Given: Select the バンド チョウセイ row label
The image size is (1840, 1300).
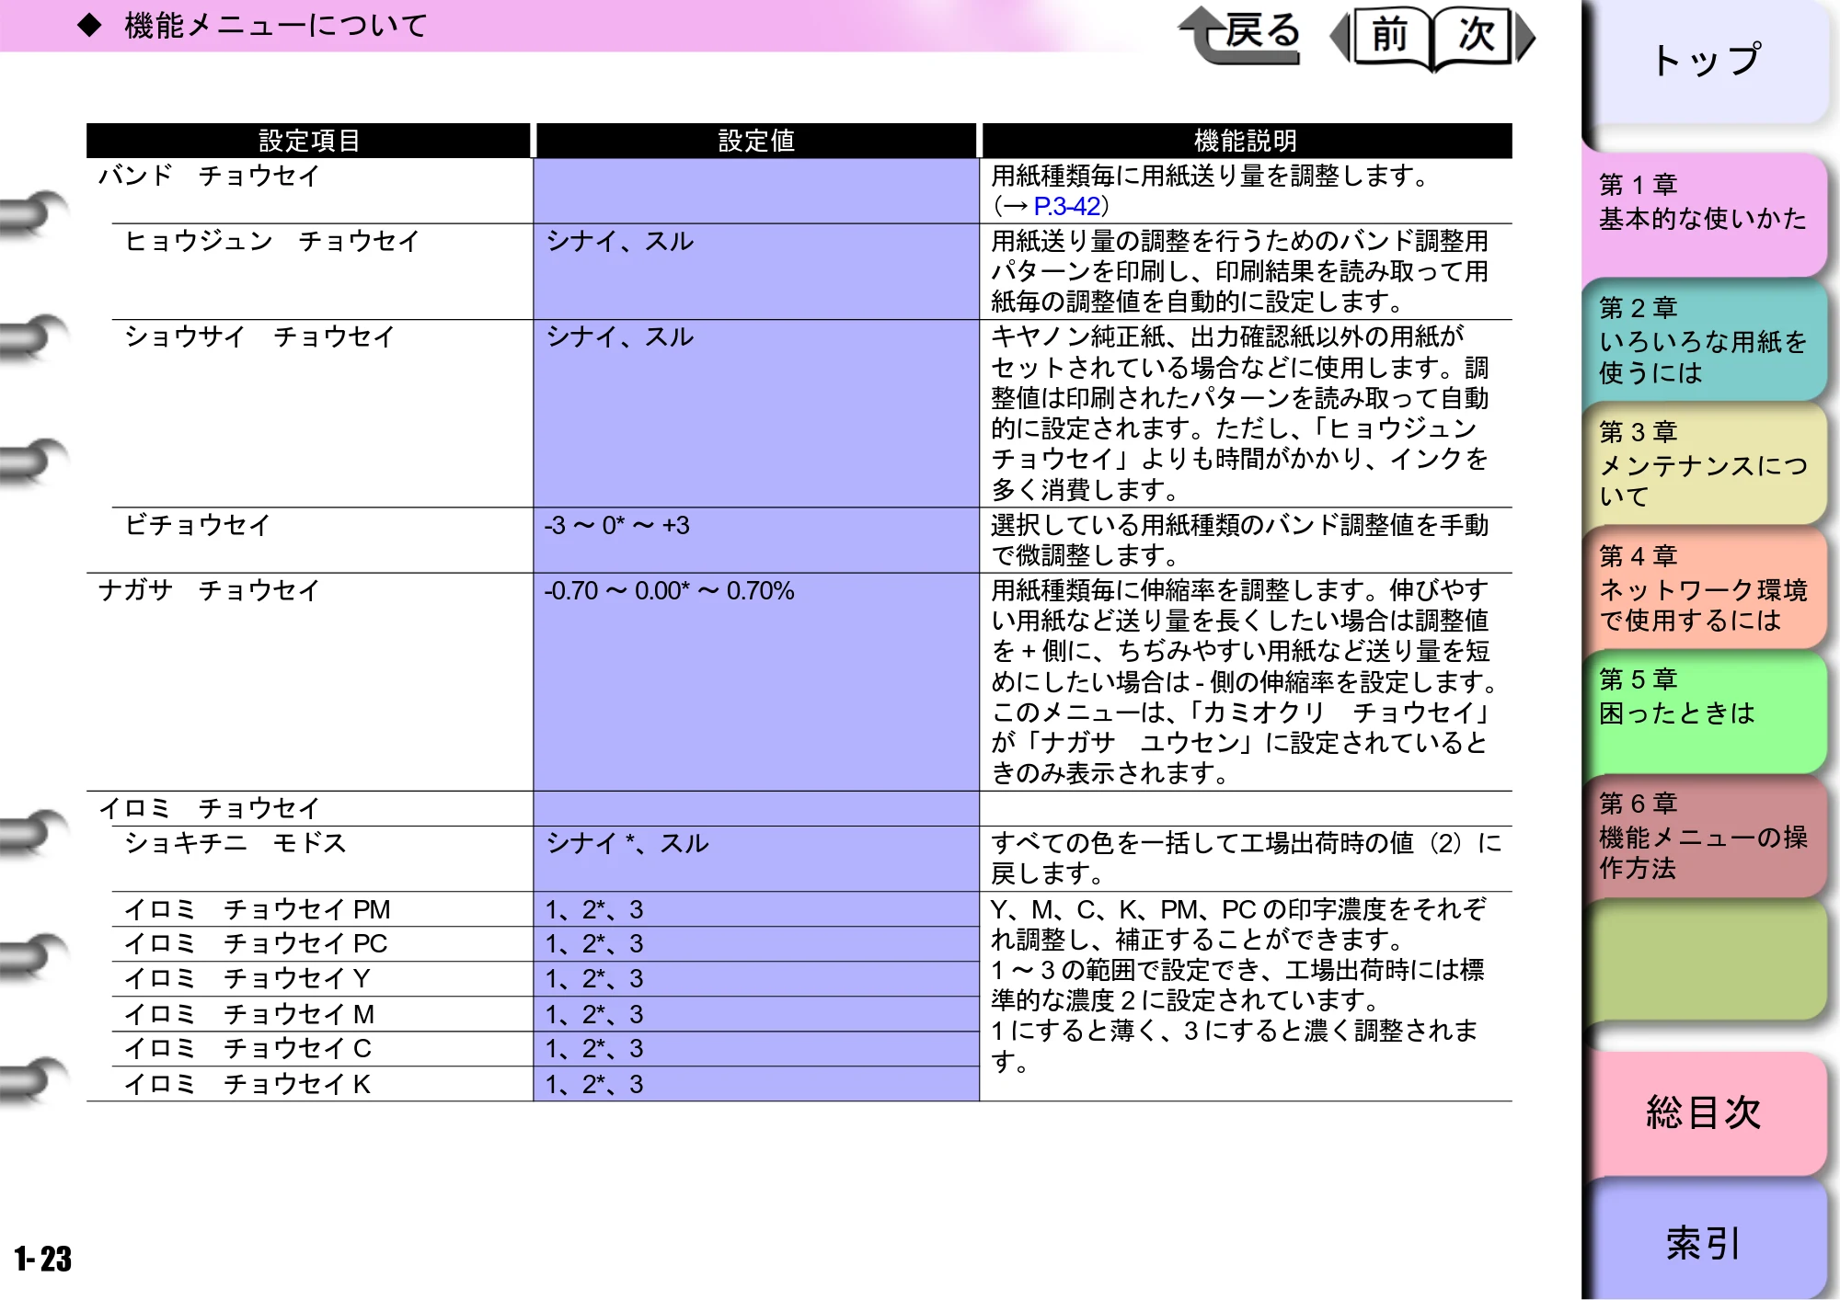Looking at the screenshot, I should [209, 175].
